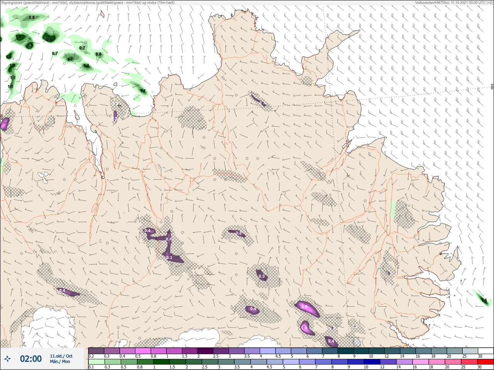Pick the red swatch ending the lower legend
Image resolution: width=494 pixels, height=370 pixels.
[486, 362]
